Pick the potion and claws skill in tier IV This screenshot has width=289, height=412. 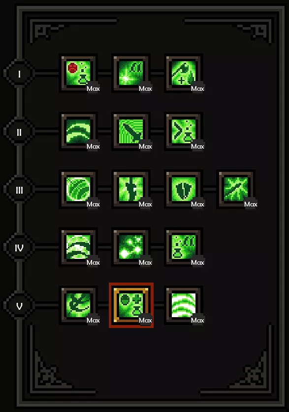tap(183, 247)
